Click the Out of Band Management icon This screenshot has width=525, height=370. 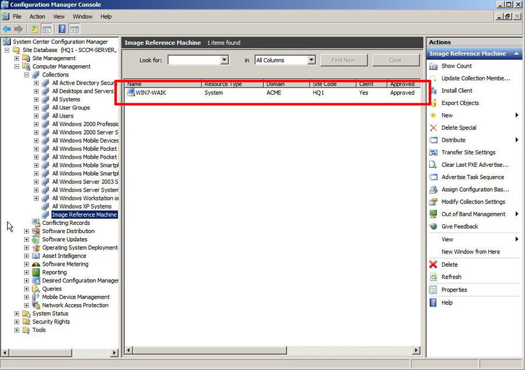pyautogui.click(x=433, y=214)
